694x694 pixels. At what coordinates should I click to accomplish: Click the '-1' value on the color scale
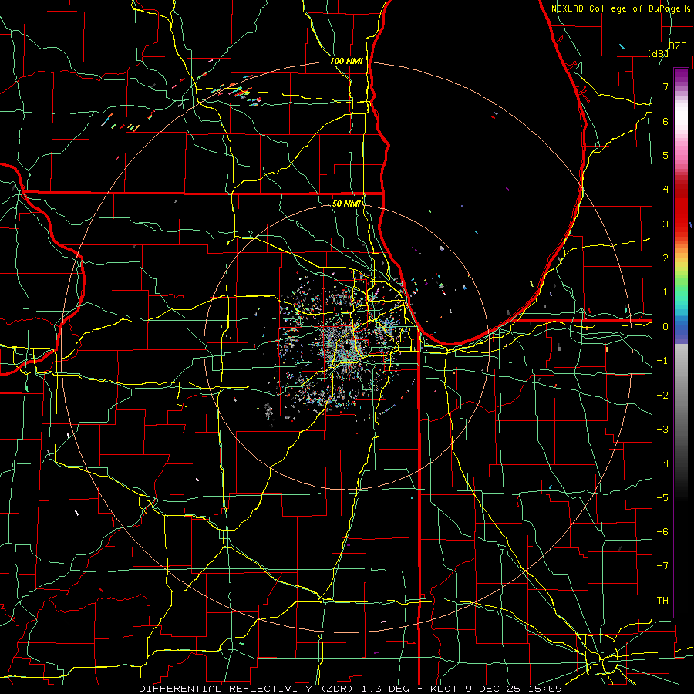pyautogui.click(x=662, y=361)
